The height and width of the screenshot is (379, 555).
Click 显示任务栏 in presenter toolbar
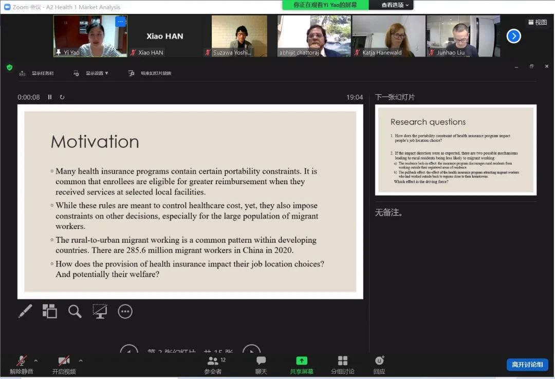pyautogui.click(x=37, y=74)
